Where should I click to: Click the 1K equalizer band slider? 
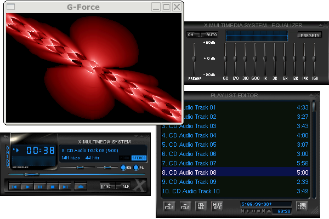[x=265, y=59]
